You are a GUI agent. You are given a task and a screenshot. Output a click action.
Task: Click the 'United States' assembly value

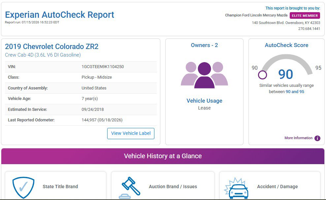[94, 88]
